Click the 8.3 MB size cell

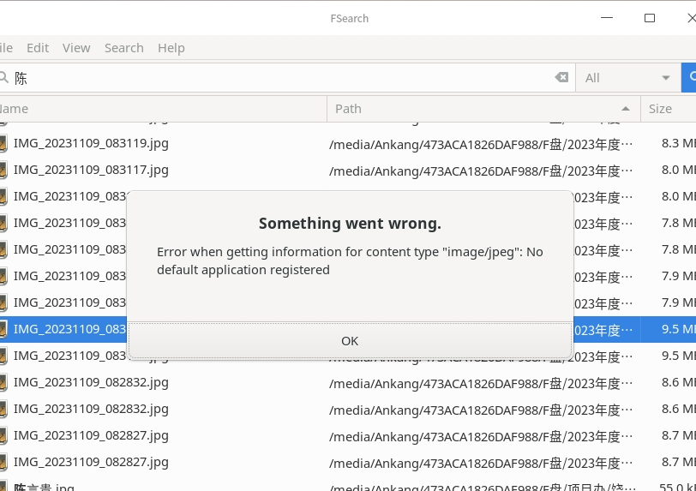pos(677,143)
